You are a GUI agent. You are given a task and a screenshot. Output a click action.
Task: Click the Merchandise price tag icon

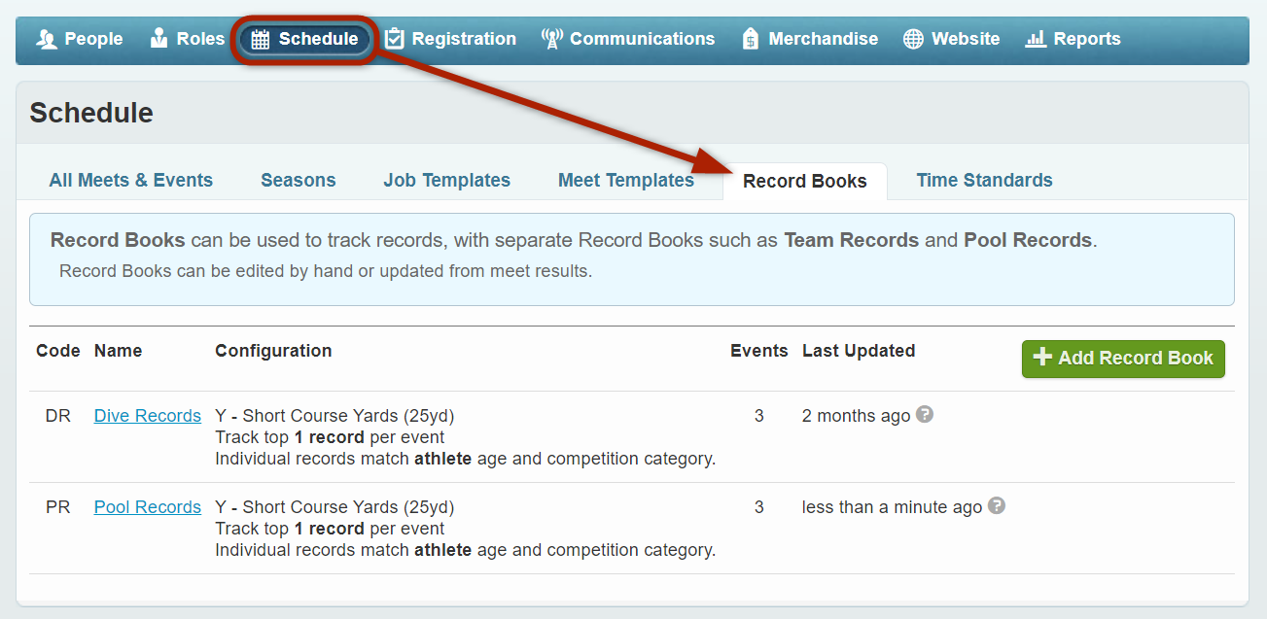750,40
